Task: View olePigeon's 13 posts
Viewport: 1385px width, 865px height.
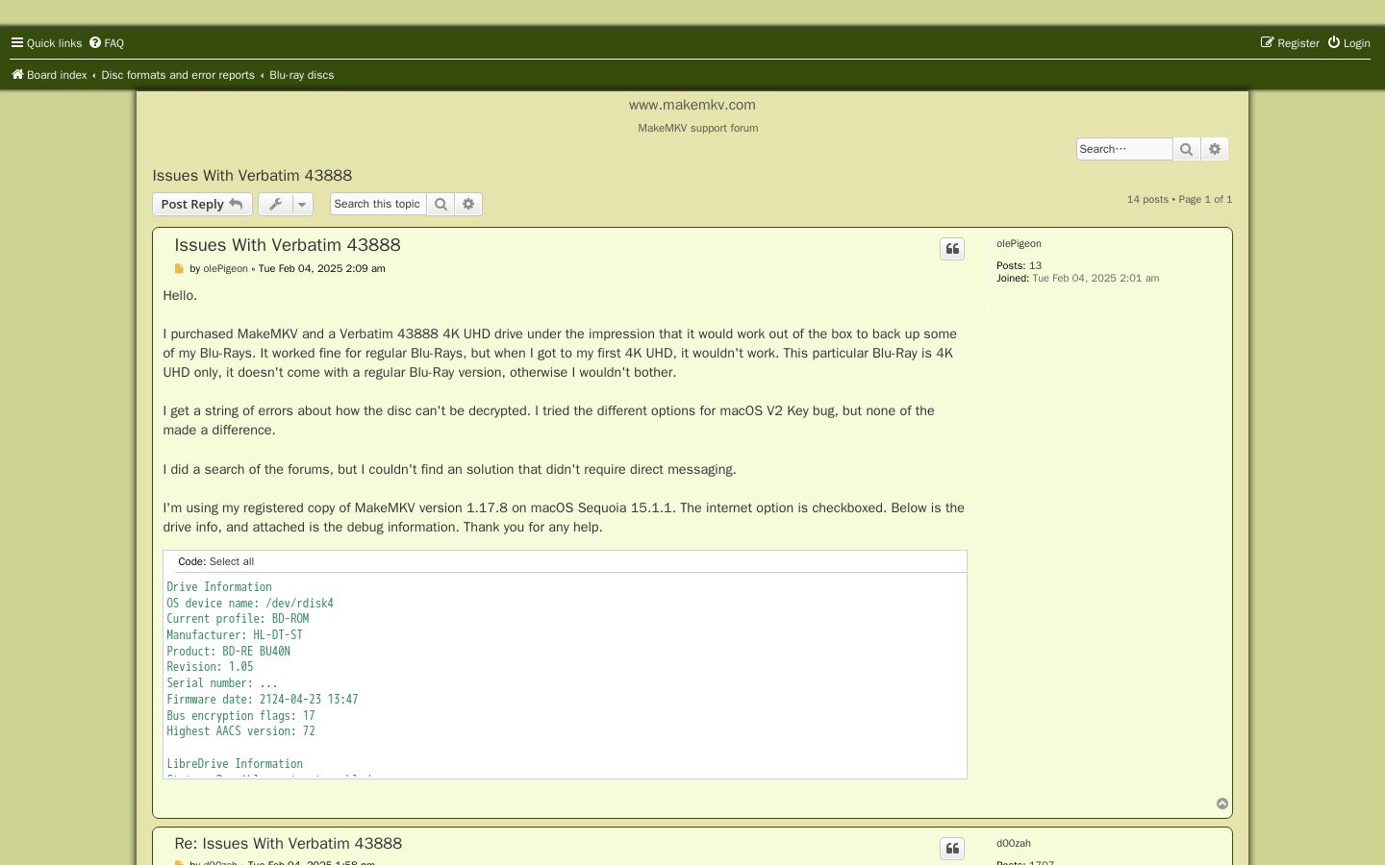Action: click(x=1035, y=266)
